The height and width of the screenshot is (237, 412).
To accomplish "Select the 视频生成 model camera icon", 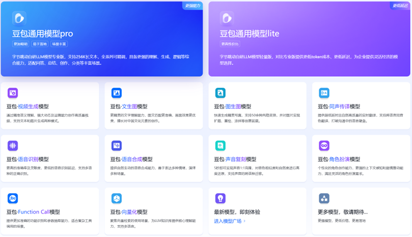I will point(13,93).
